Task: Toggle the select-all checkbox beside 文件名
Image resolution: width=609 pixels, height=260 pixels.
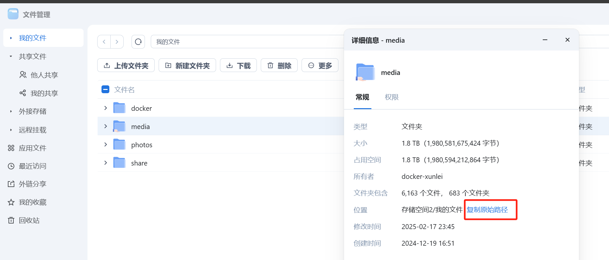Action: [105, 89]
